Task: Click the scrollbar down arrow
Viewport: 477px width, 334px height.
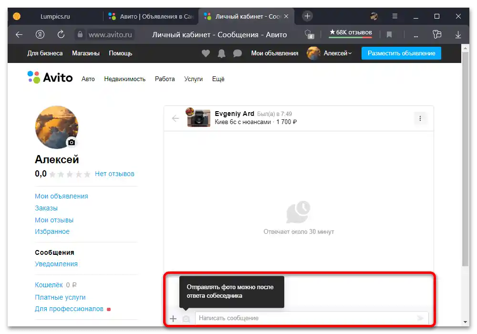Action: click(465, 322)
